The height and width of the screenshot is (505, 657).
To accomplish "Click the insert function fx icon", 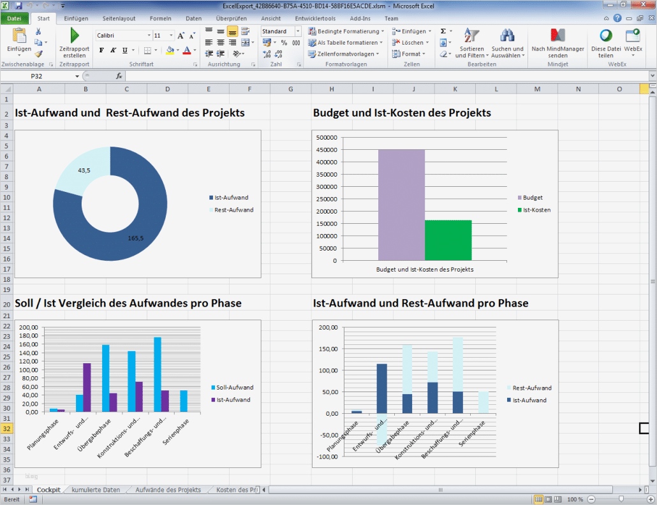I will 119,76.
